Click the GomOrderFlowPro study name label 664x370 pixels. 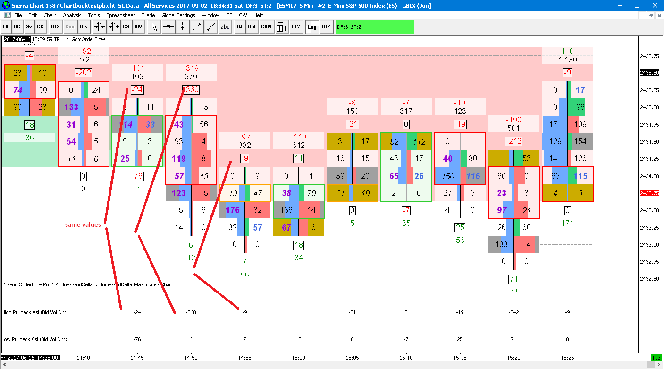point(88,284)
